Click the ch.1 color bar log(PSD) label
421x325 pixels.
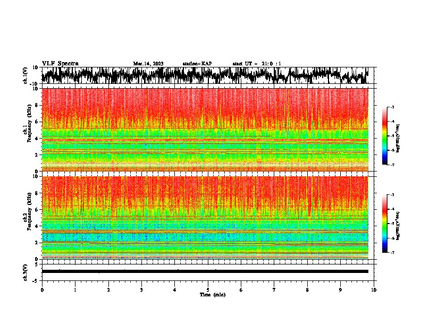pyautogui.click(x=398, y=139)
